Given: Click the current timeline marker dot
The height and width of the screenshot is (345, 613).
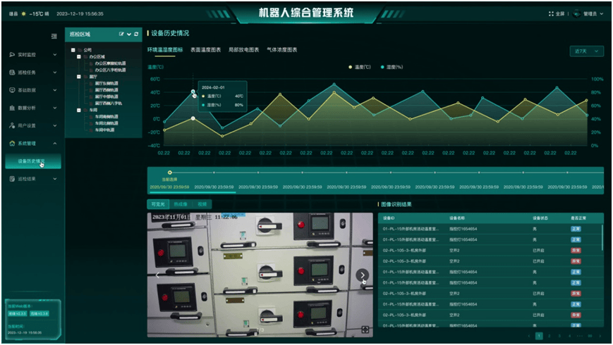Looking at the screenshot, I should [x=169, y=172].
